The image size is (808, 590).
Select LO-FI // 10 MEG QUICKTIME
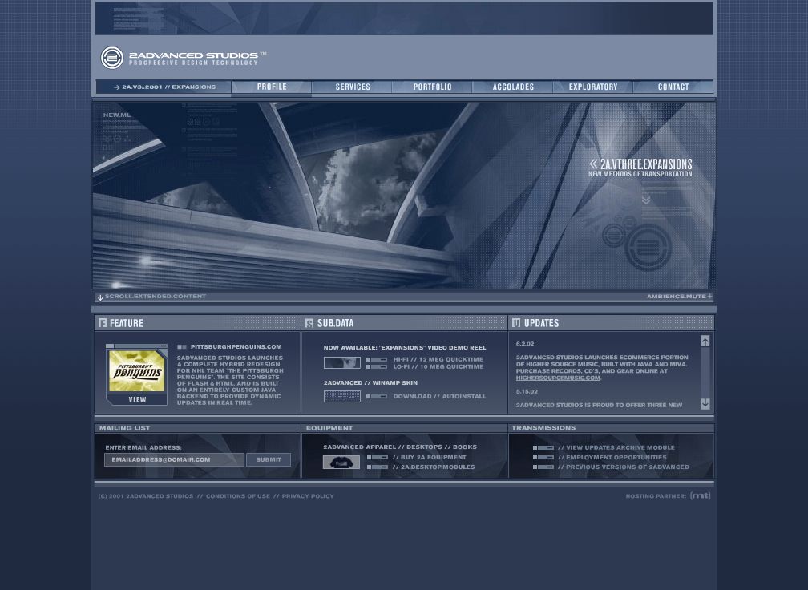coord(438,366)
